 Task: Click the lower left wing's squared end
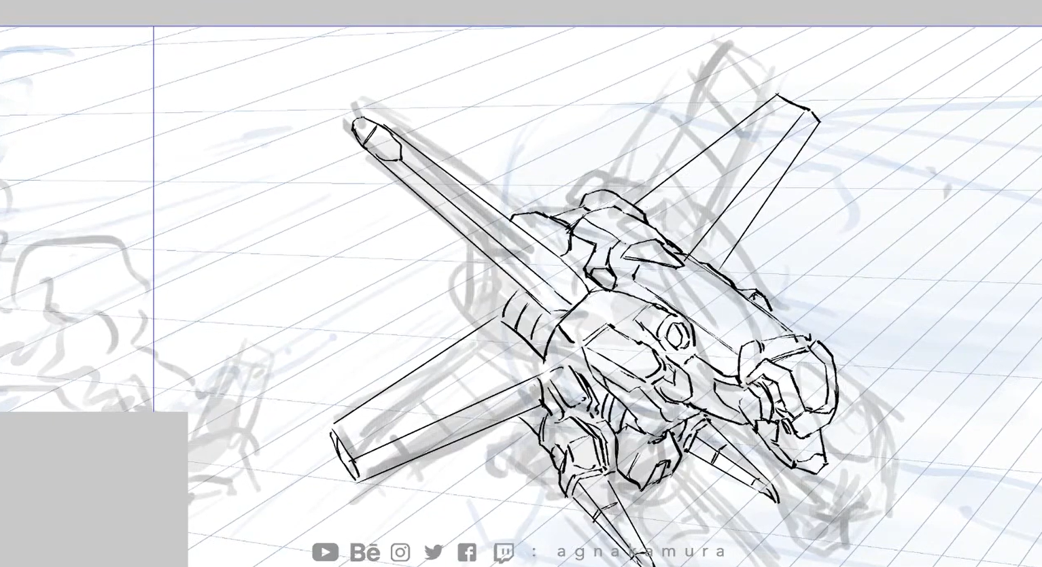(x=345, y=453)
